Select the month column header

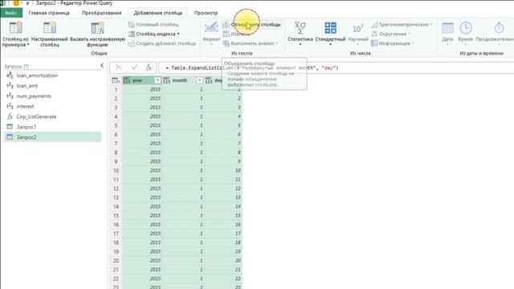pyautogui.click(x=182, y=80)
